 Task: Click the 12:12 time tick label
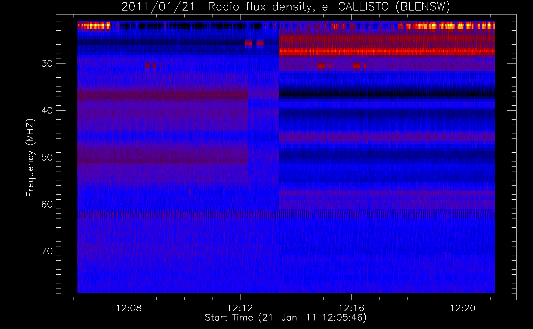click(x=240, y=308)
